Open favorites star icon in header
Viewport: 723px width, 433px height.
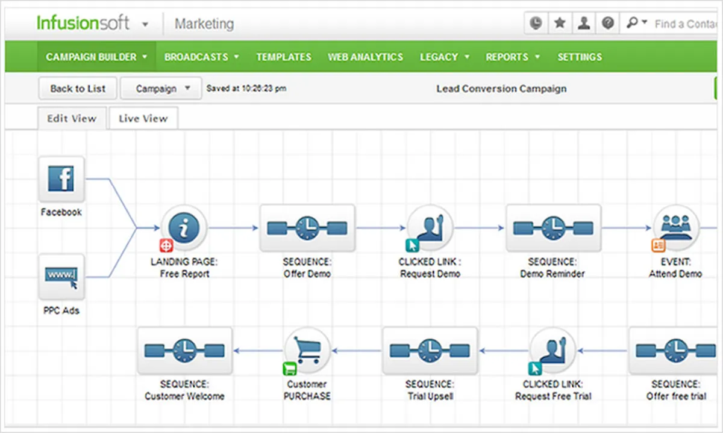tap(560, 23)
